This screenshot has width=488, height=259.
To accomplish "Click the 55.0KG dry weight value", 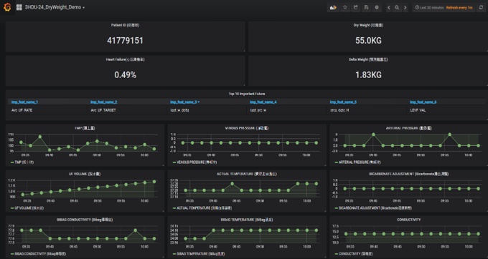I will pyautogui.click(x=368, y=41).
